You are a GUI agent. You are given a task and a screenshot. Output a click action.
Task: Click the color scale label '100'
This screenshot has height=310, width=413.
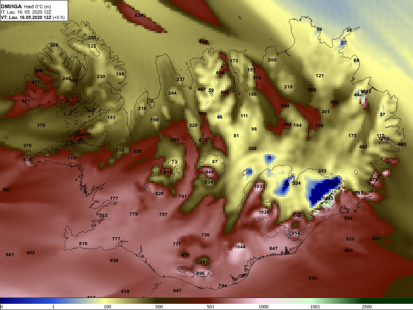pos(107,307)
